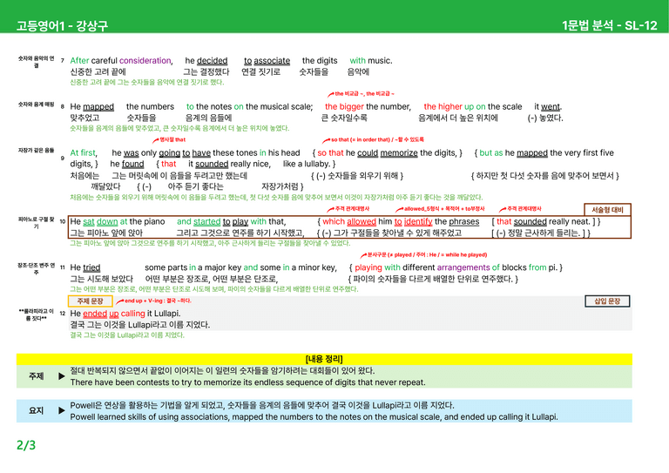Click the red arrow before 'so that' note
The width and height of the screenshot is (669, 473).
327,140
